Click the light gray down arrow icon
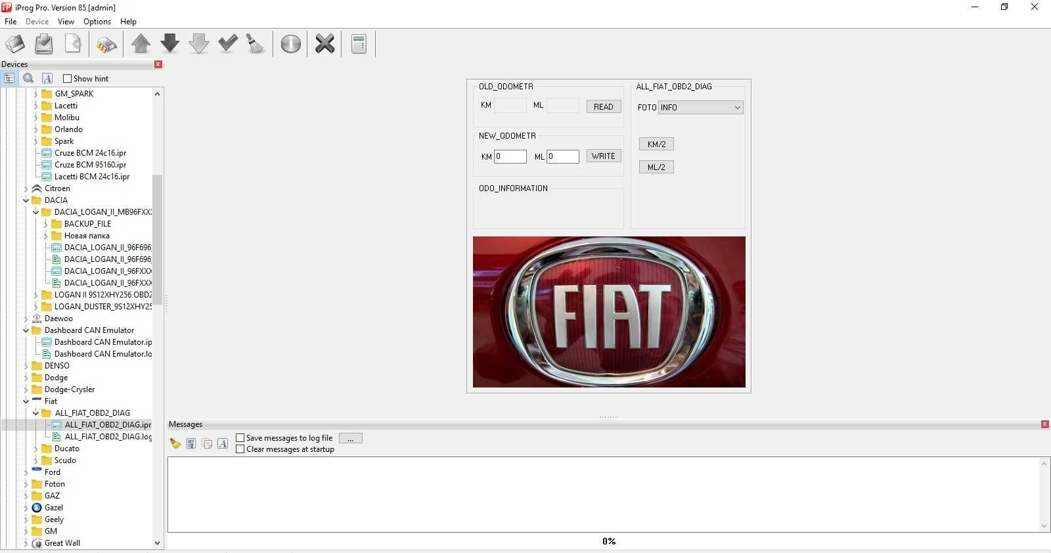Image resolution: width=1051 pixels, height=553 pixels. 199,44
